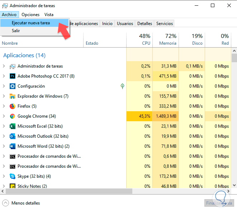The image size is (237, 211).
Task: Choose Ejecutar nueva tarea from menu
Action: (34, 23)
